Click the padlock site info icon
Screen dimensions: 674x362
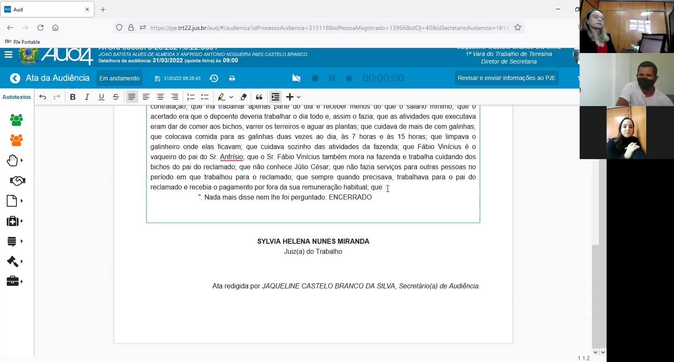(x=131, y=27)
